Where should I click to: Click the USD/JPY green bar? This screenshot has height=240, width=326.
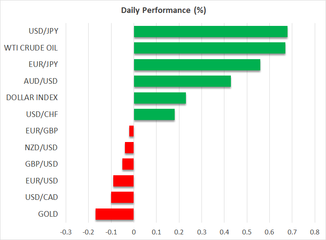click(x=211, y=32)
